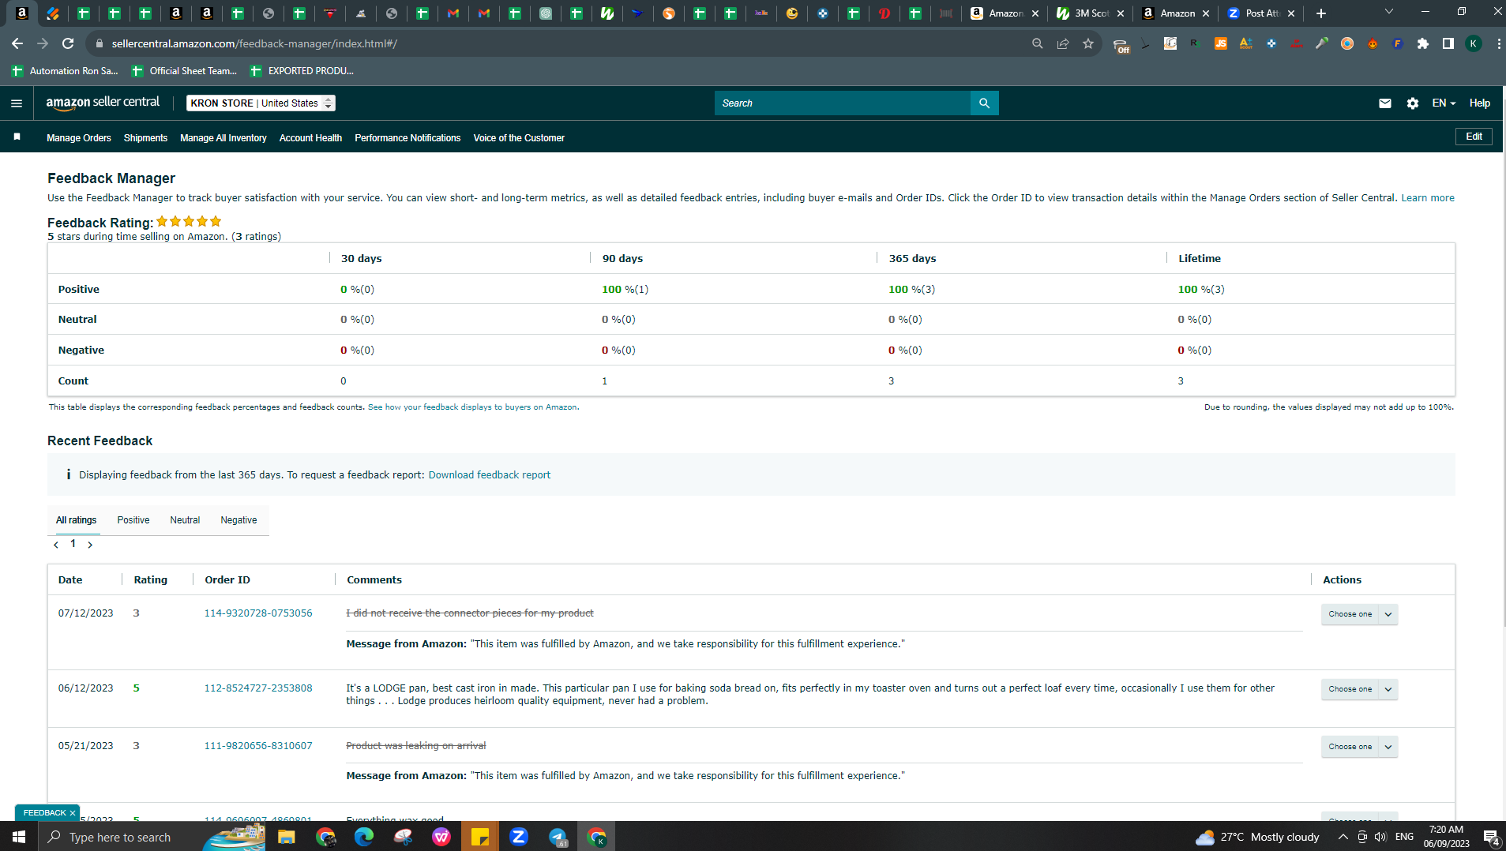Viewport: 1506px width, 851px height.
Task: Click See how your feedback displays link
Action: coord(473,407)
